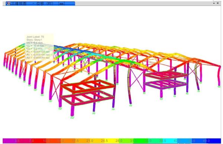
Task: Click the orange 21.0 legend segment
Action: (90, 141)
